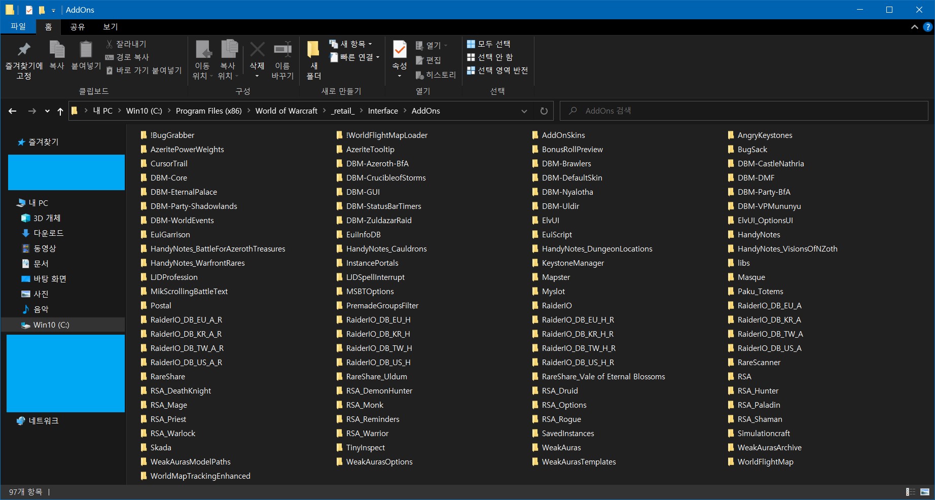Switch to the View (보기) tab
This screenshot has width=935, height=500.
point(111,27)
